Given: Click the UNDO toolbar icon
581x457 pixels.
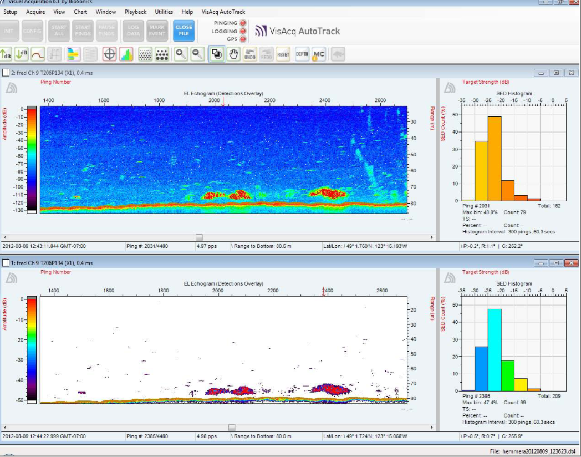Looking at the screenshot, I should pos(250,54).
